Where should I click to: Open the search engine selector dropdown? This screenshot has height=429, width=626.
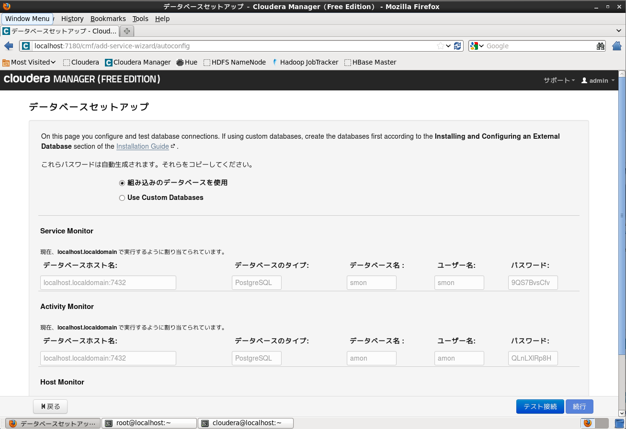point(477,46)
